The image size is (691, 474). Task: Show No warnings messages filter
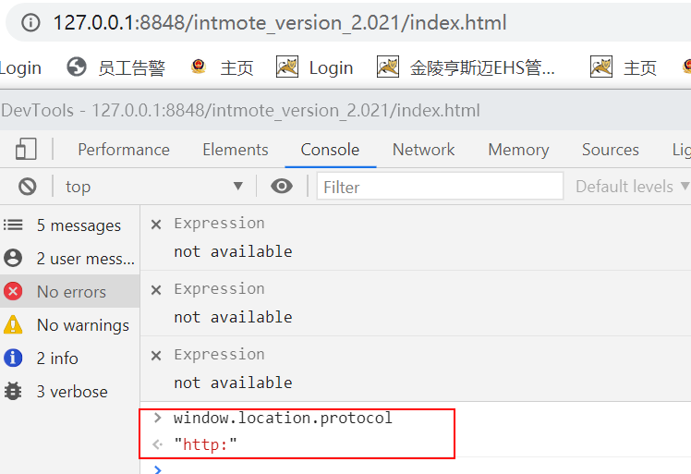69,325
